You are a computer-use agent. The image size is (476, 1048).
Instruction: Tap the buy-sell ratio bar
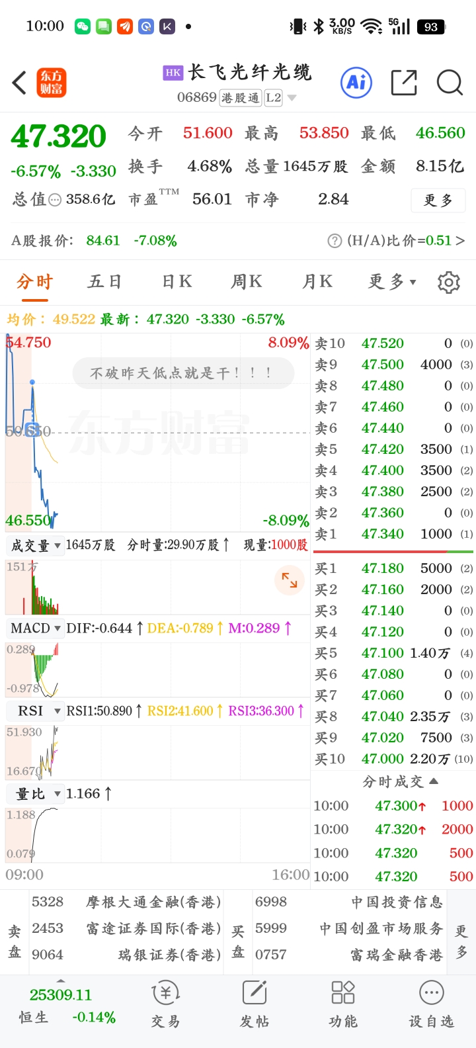pyautogui.click(x=393, y=551)
